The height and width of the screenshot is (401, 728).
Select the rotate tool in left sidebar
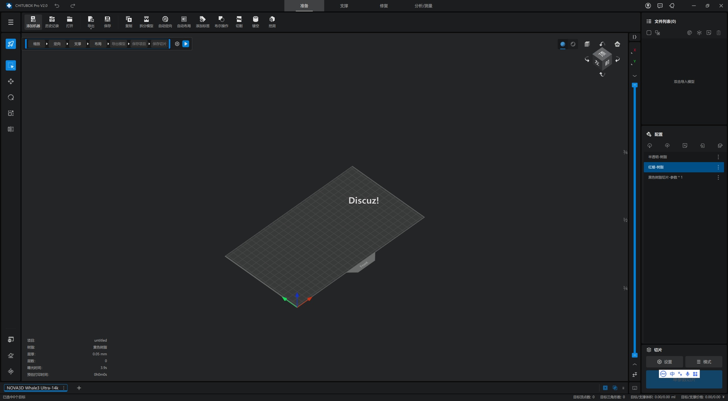tap(11, 97)
